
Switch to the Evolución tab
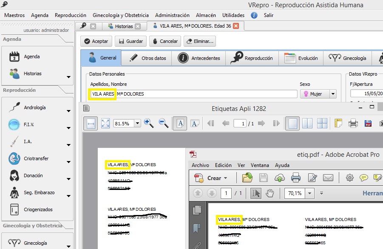click(x=301, y=58)
